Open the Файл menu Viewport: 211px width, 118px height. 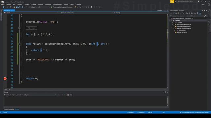3,4
